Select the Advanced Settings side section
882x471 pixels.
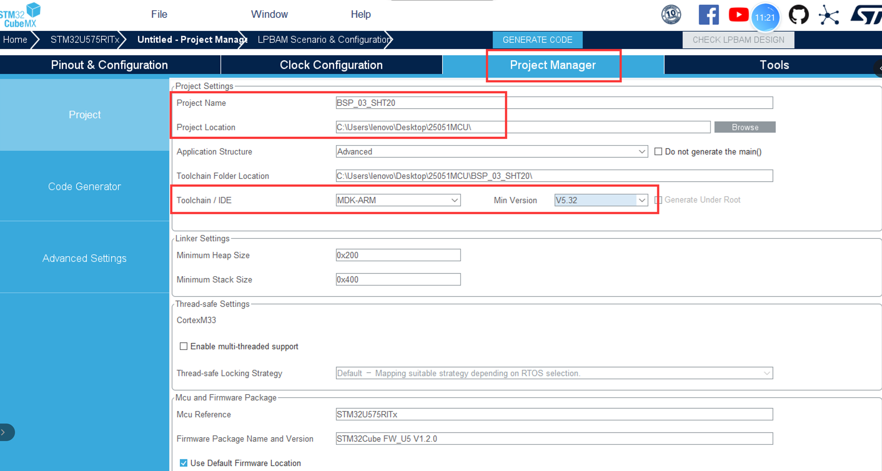pos(84,258)
